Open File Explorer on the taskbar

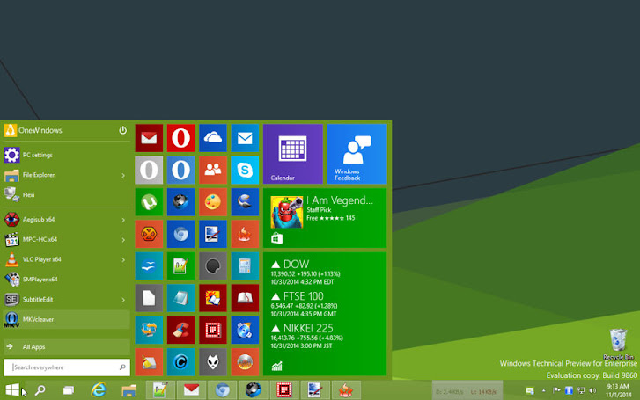[x=129, y=390]
